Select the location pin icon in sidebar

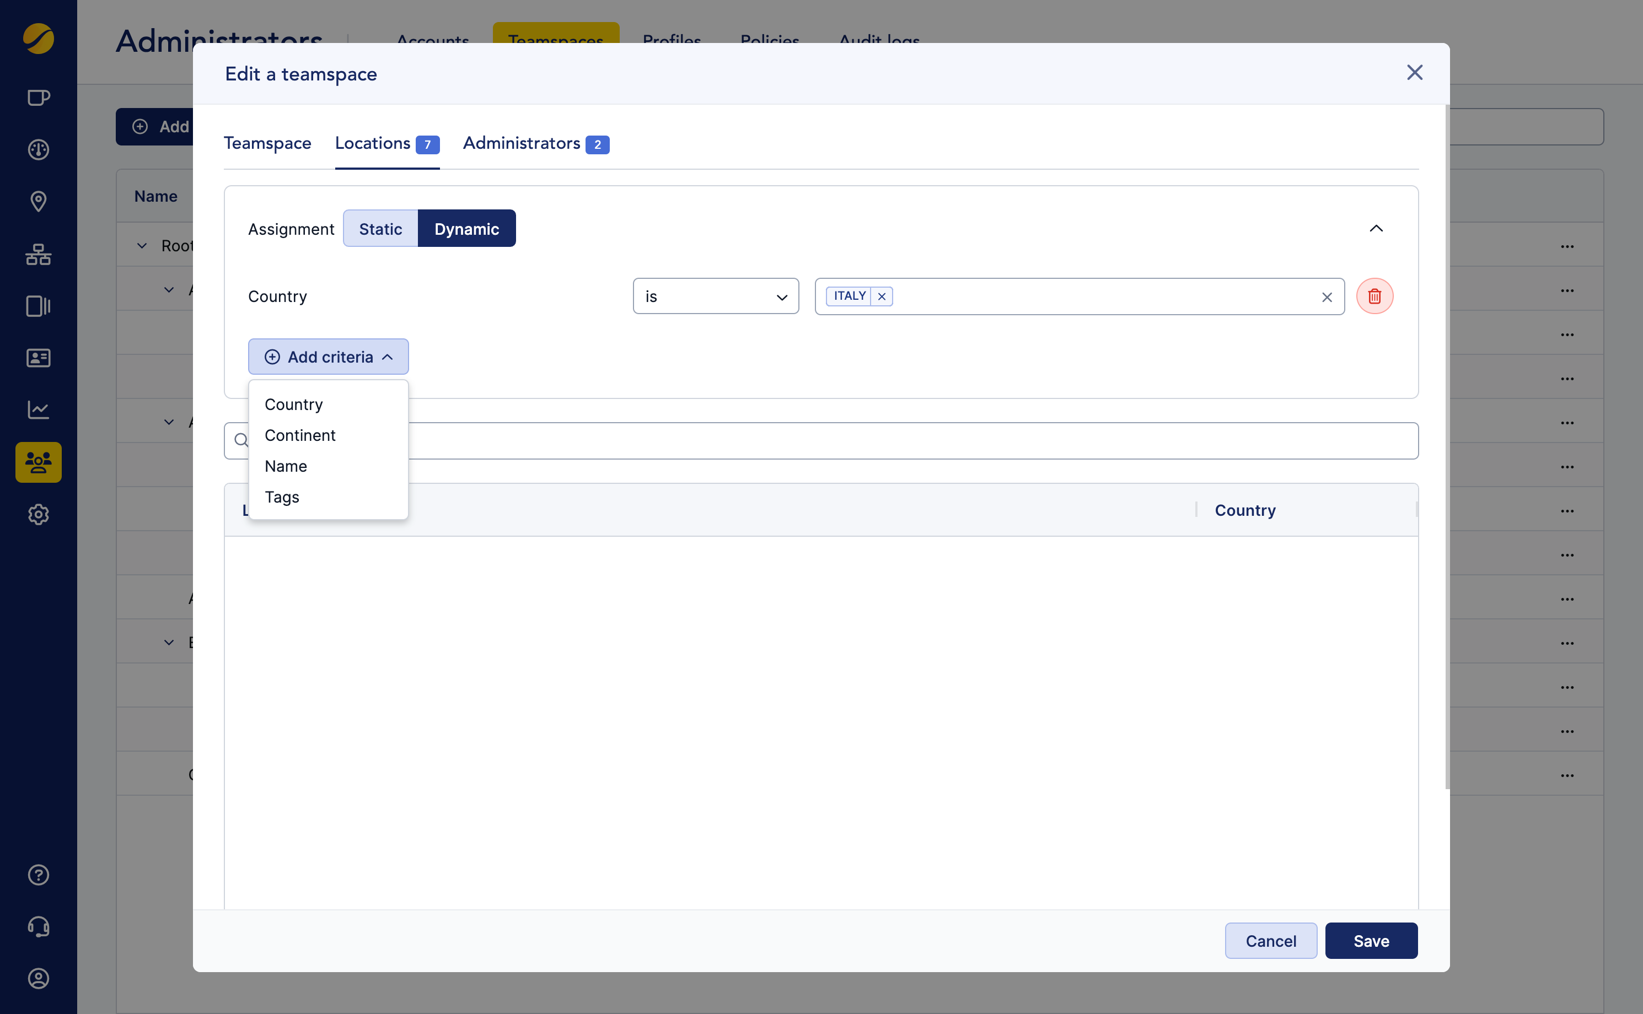[x=38, y=201]
